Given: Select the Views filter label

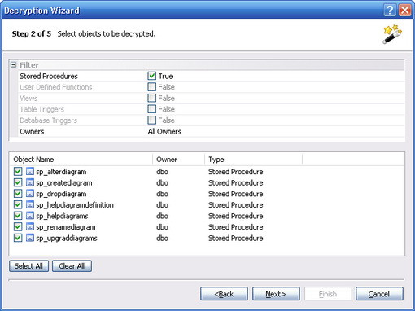Looking at the screenshot, I should pos(28,99).
